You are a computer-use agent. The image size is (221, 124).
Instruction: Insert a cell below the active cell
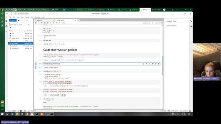[x=155, y=64]
